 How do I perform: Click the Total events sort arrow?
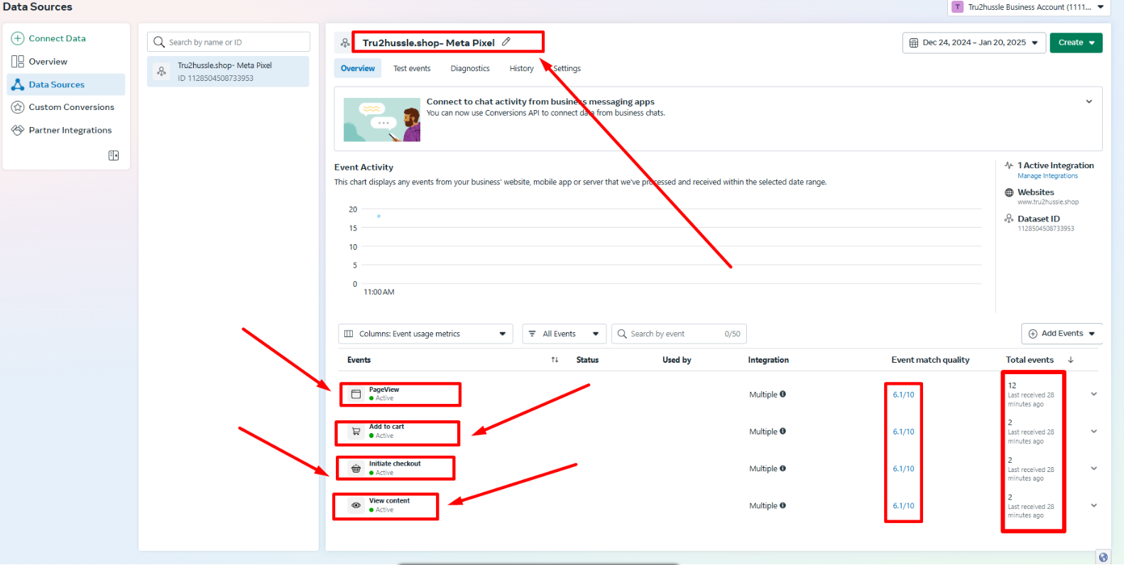coord(1071,360)
